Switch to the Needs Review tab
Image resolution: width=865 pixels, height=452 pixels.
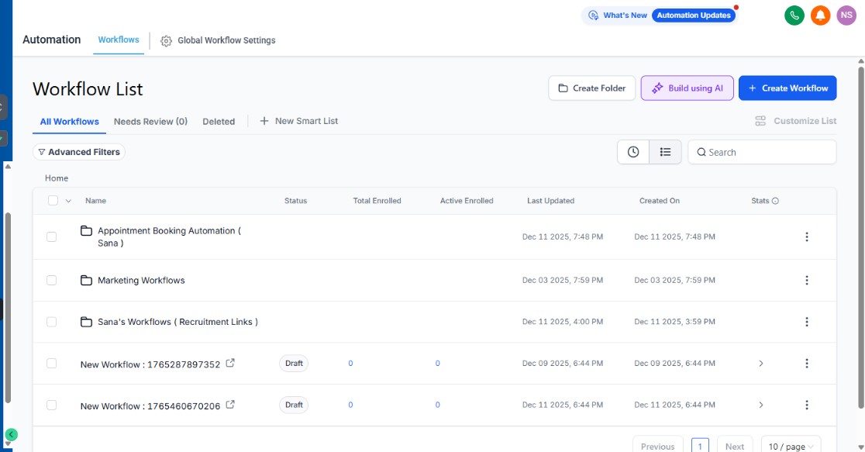click(x=150, y=121)
